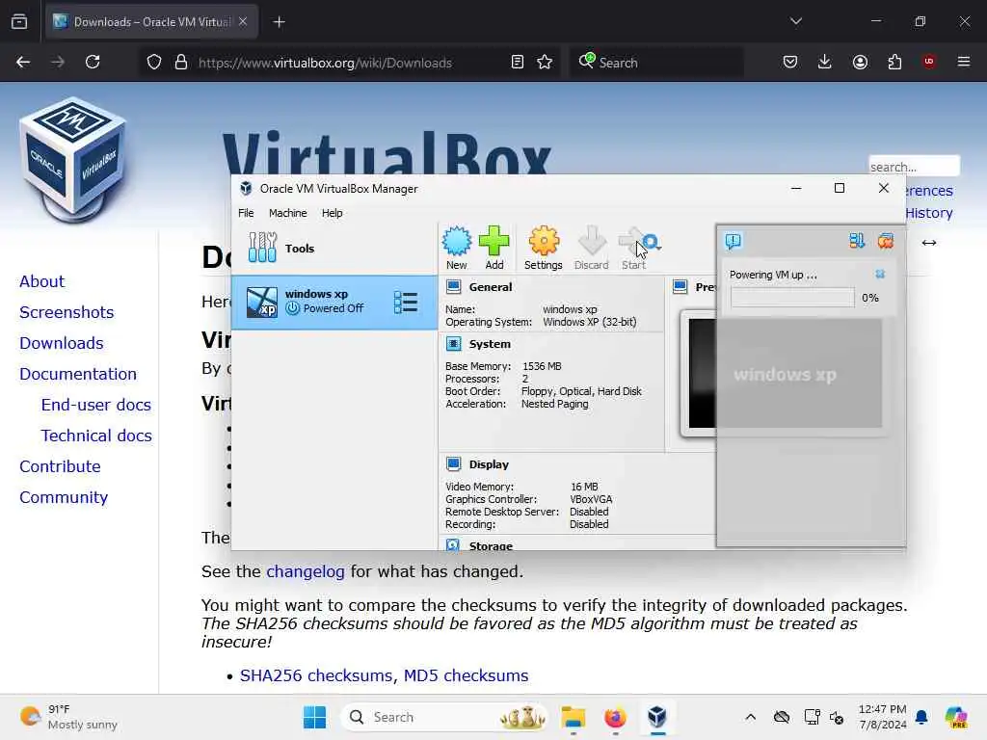Click the VirtualBox cube logo on webpage
Image resolution: width=987 pixels, height=740 pixels.
tap(73, 160)
